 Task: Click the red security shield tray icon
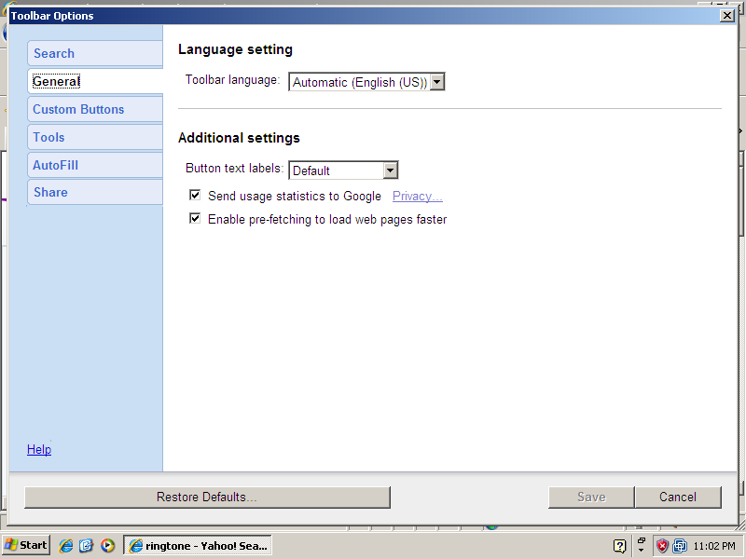[662, 546]
